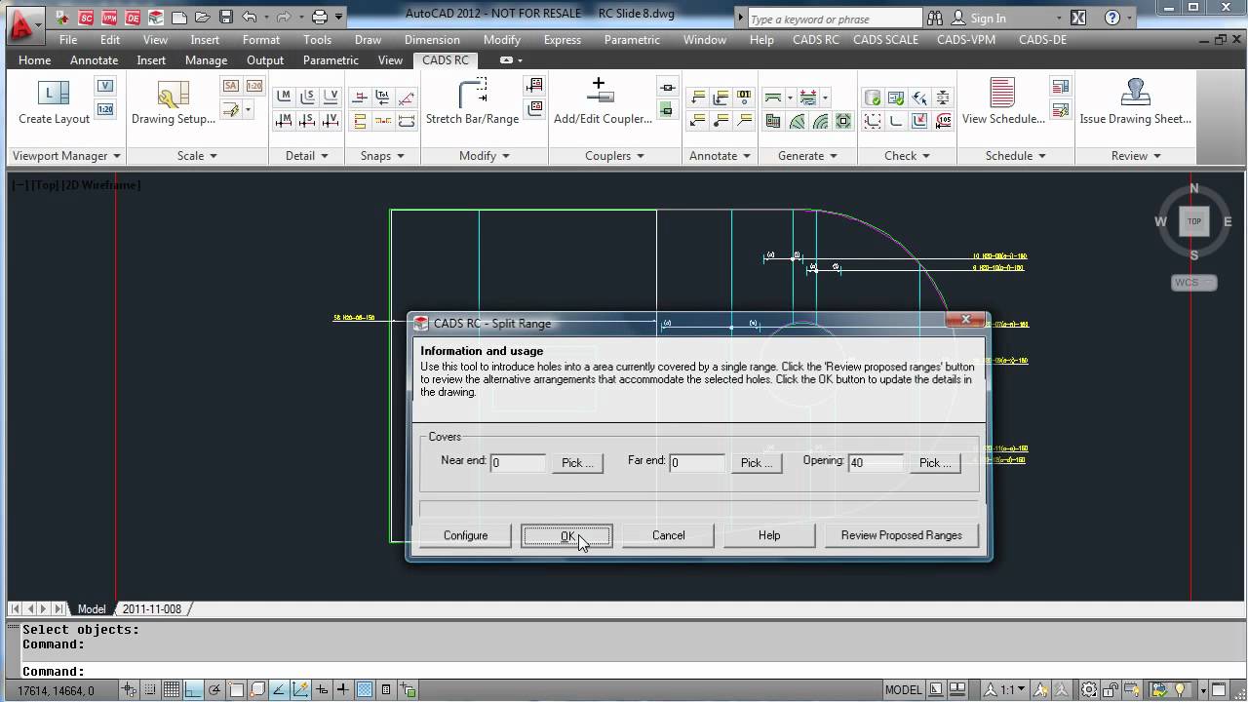This screenshot has height=702, width=1248.
Task: Open View Schedule tool
Action: click(1003, 102)
